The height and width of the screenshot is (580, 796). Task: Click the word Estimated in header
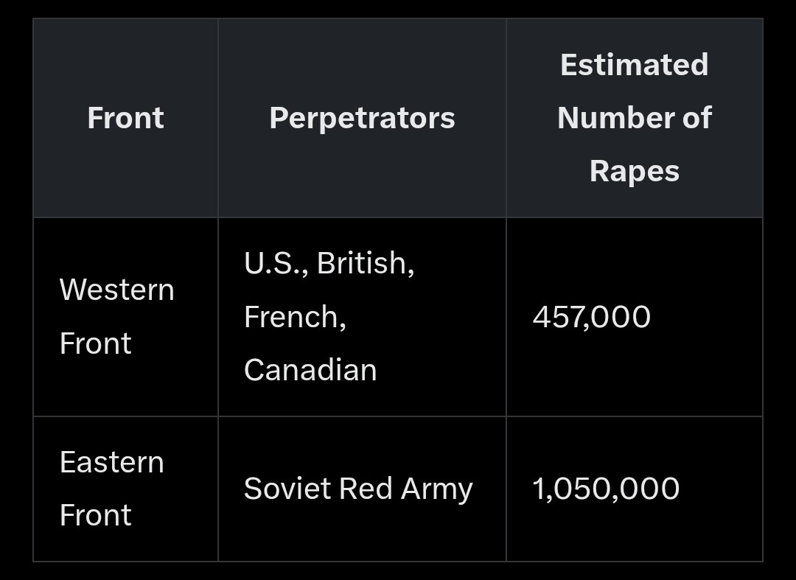click(635, 65)
